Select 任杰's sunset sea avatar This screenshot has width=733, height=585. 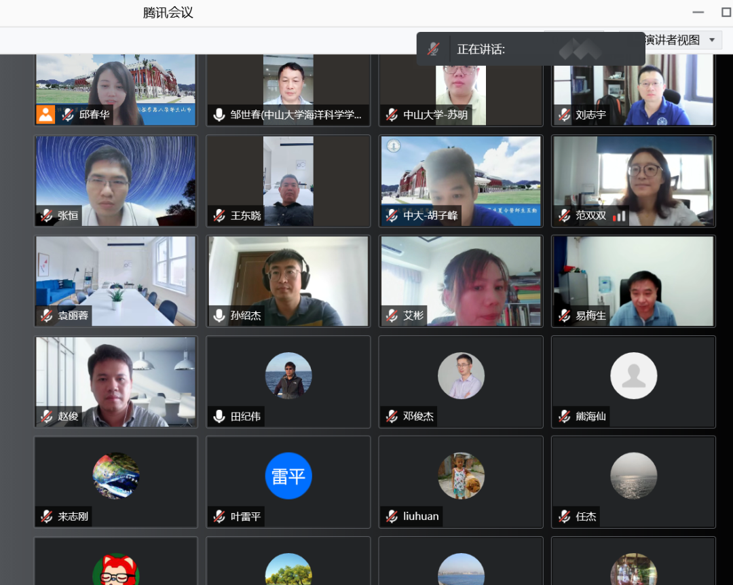point(633,476)
